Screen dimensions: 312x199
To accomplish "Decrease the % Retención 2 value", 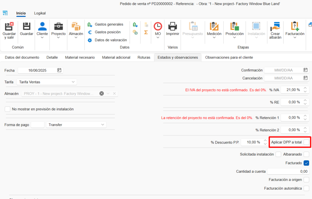I will tap(305, 132).
